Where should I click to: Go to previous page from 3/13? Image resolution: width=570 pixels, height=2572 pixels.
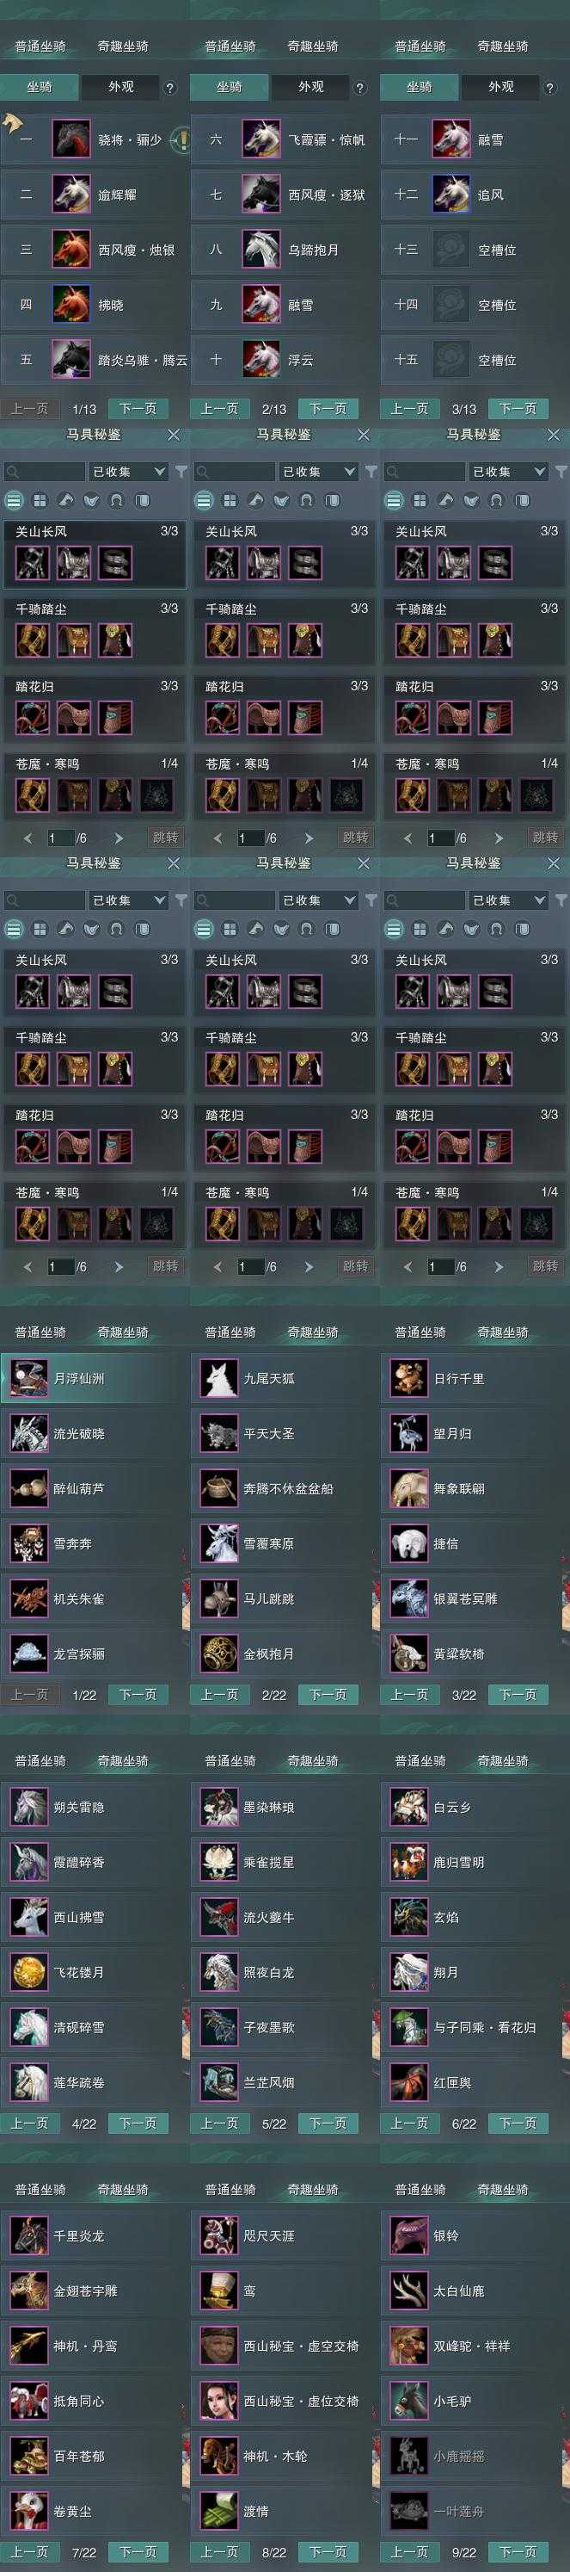click(408, 408)
